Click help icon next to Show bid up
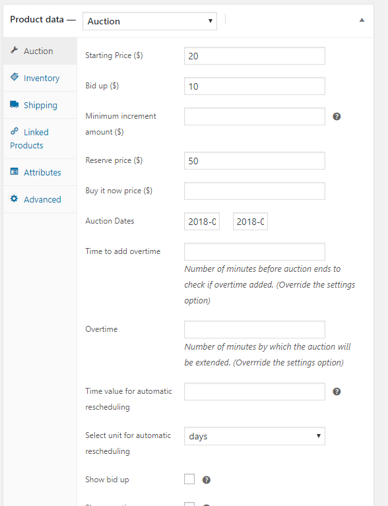This screenshot has height=506, width=388. 207,480
